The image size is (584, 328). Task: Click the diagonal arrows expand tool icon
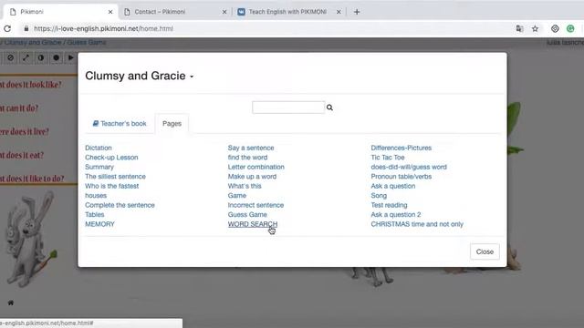click(x=26, y=57)
